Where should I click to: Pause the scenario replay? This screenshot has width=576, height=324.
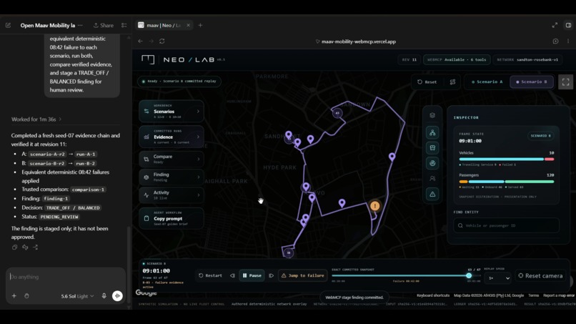coord(252,275)
